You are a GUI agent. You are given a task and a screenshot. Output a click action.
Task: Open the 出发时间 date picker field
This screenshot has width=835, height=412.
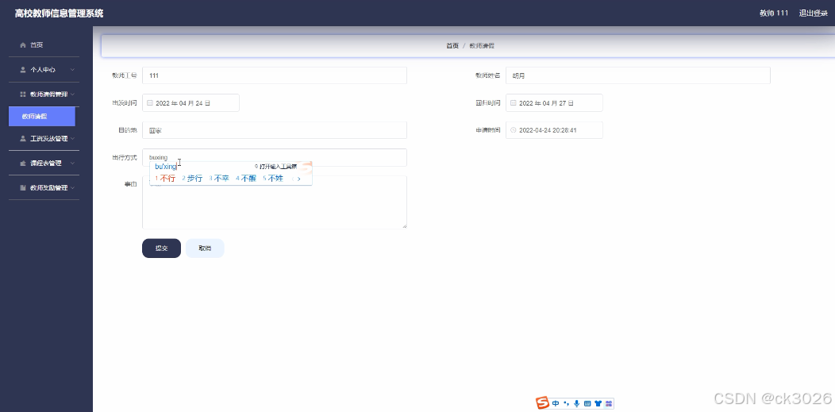190,103
